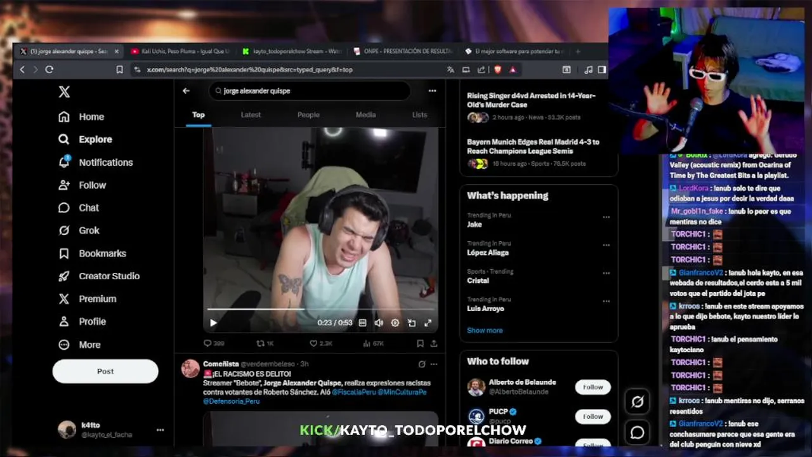This screenshot has height=457, width=812.
Task: Expand the More sidebar menu
Action: coord(79,345)
